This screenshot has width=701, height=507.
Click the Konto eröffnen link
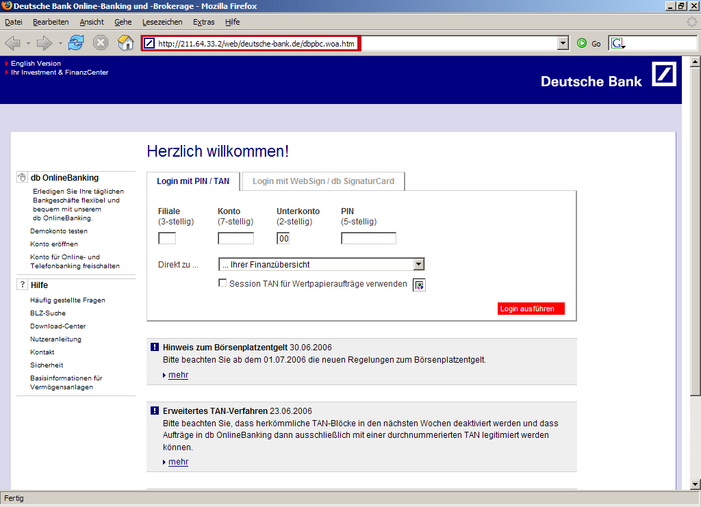pyautogui.click(x=54, y=244)
